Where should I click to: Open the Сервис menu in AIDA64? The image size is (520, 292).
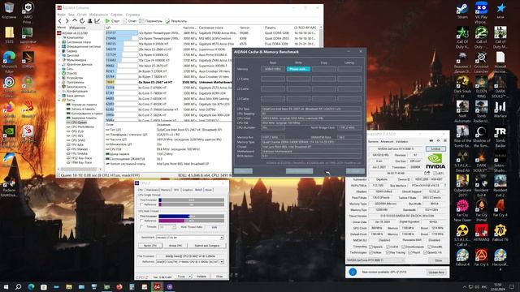coord(116,15)
